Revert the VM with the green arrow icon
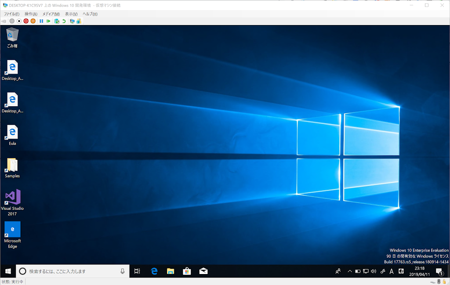 pos(64,21)
